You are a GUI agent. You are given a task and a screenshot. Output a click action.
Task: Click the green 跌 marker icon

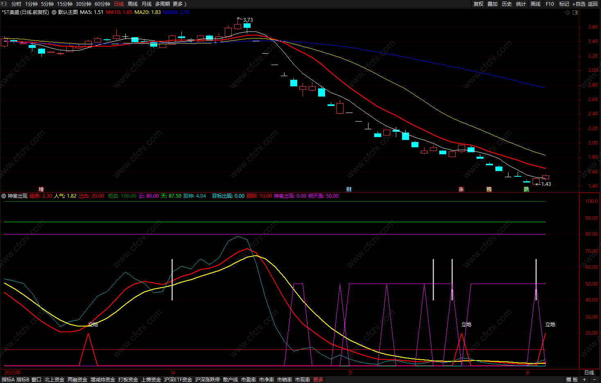pos(526,189)
